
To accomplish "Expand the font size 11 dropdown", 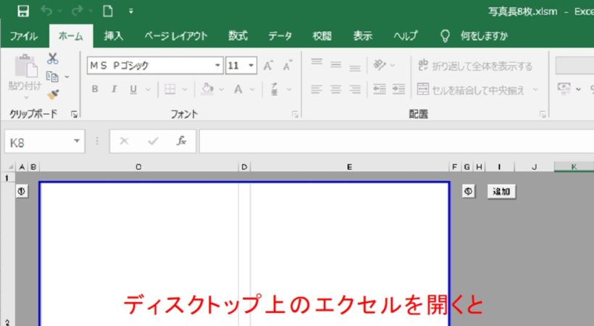I will pyautogui.click(x=251, y=66).
